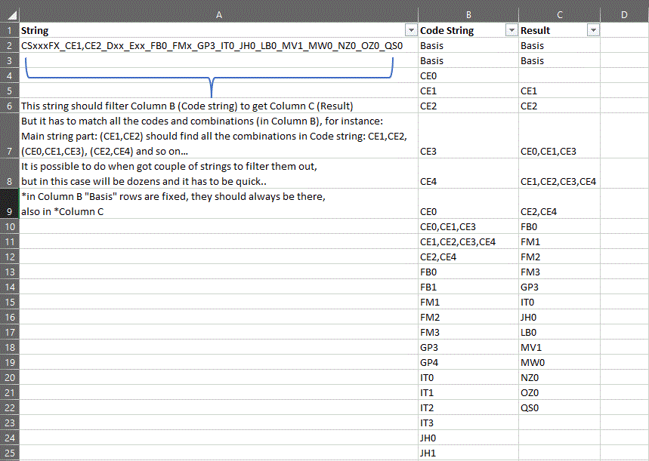Click cell C22 with QS0

tap(560, 407)
